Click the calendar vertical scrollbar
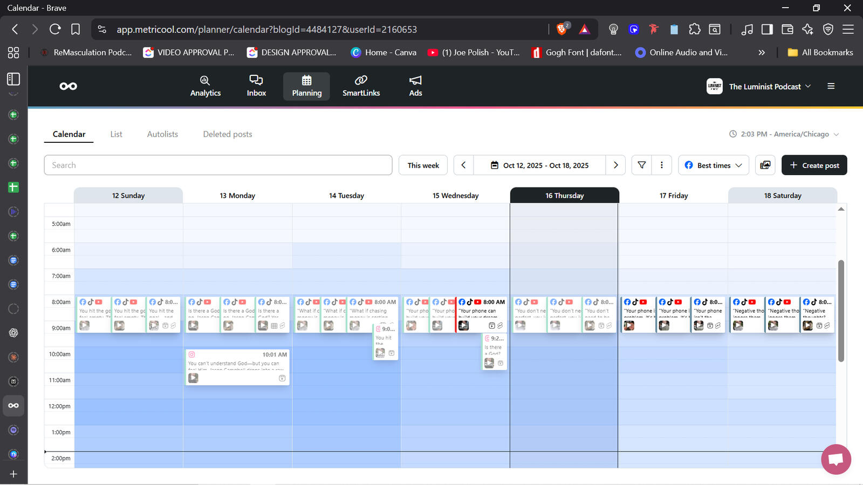 (x=841, y=311)
